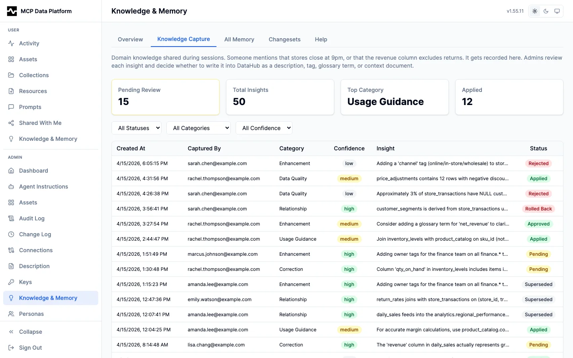Click the Keys icon in admin sidebar
Viewport: 573px width, 358px height.
[x=11, y=282]
